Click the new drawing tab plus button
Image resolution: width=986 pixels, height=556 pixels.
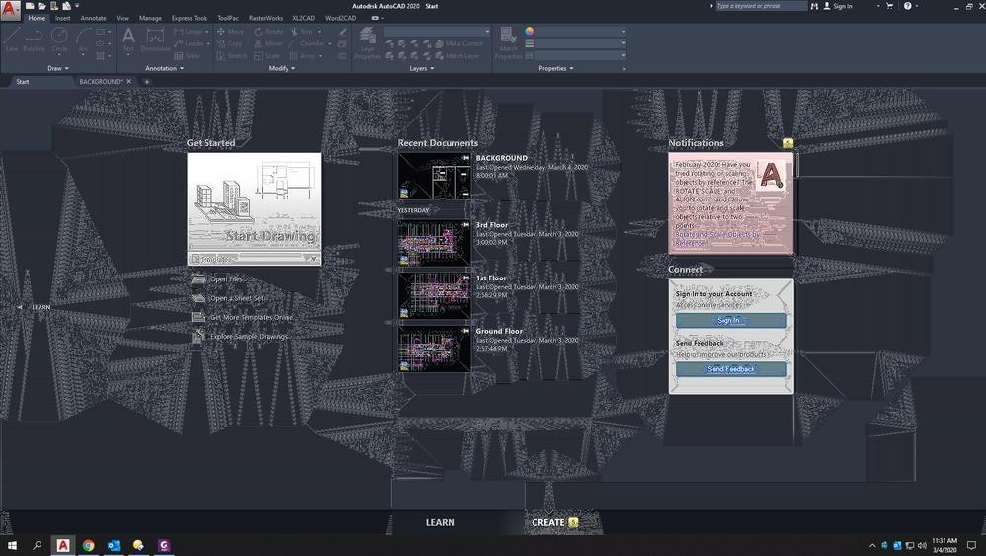click(x=147, y=82)
